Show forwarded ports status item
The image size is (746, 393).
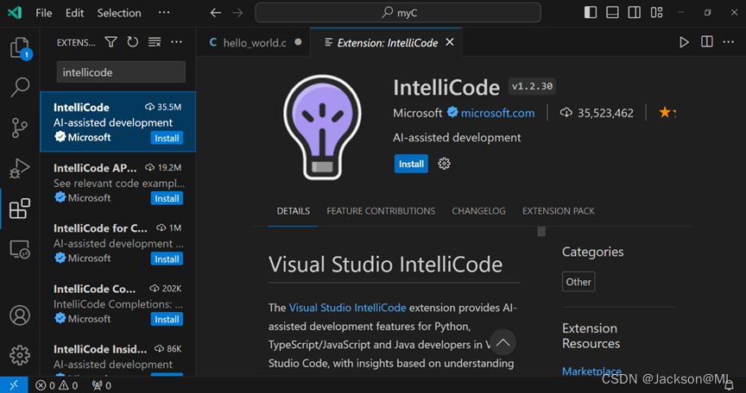pos(101,385)
